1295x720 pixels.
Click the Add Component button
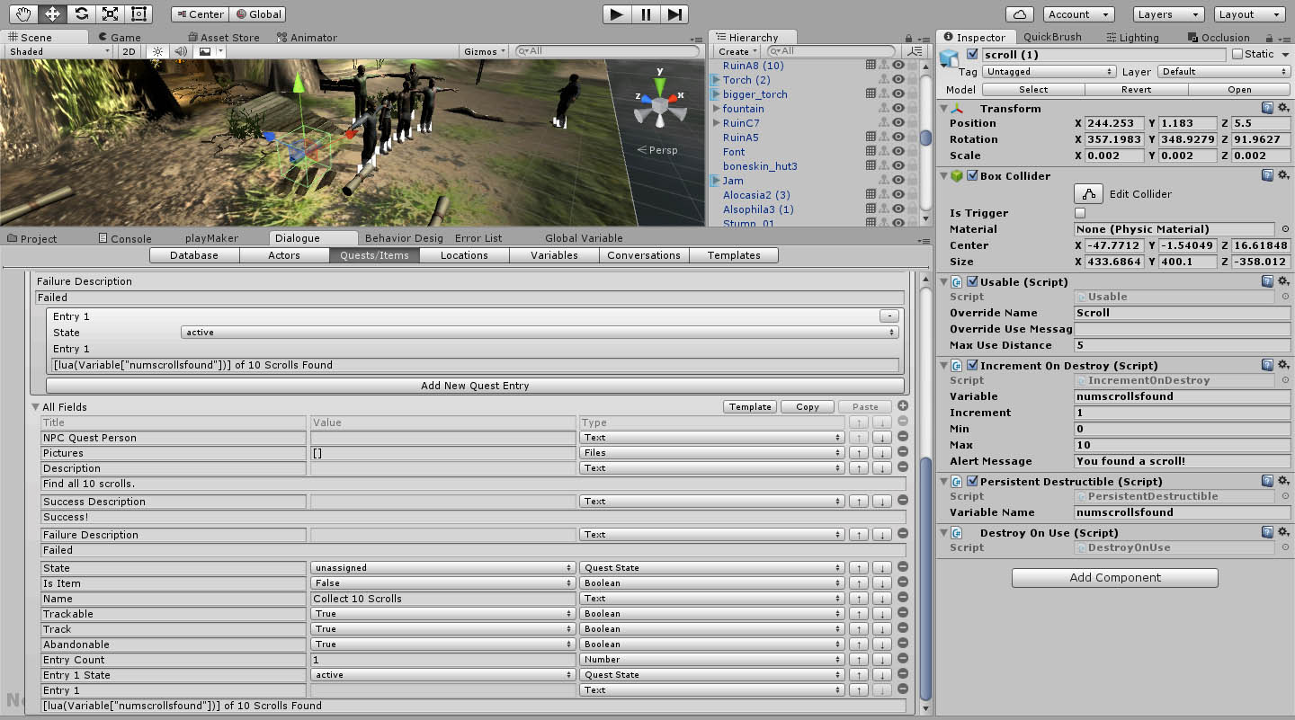(1115, 577)
